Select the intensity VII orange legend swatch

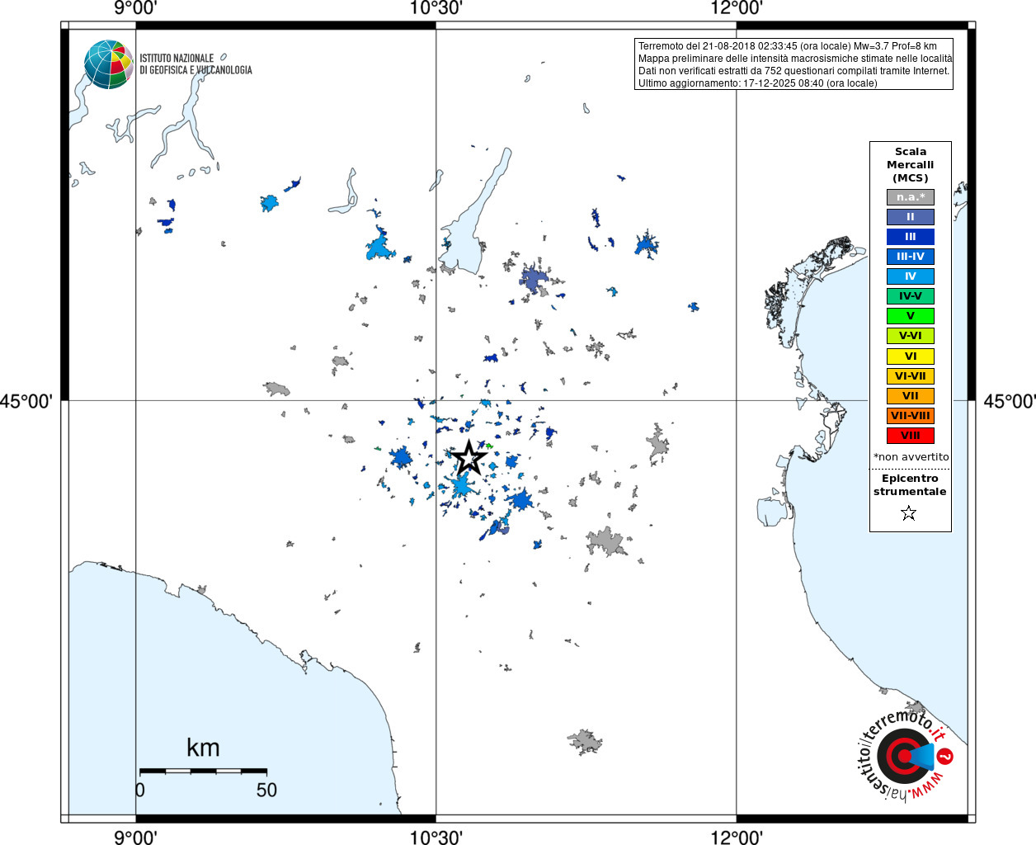(x=911, y=396)
